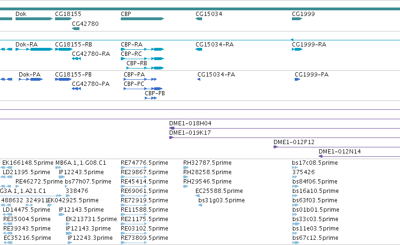Viewport: 400px width, 245px height.
Task: Select the IP12243.3prime EST label
Action: (x=90, y=238)
